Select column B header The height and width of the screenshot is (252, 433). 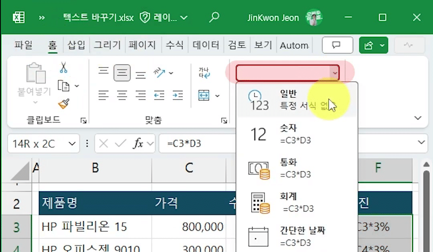pyautogui.click(x=95, y=168)
